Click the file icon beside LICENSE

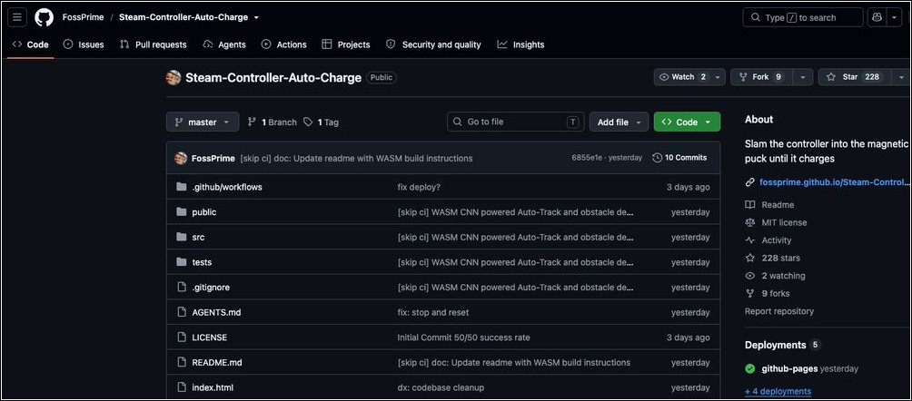click(182, 337)
